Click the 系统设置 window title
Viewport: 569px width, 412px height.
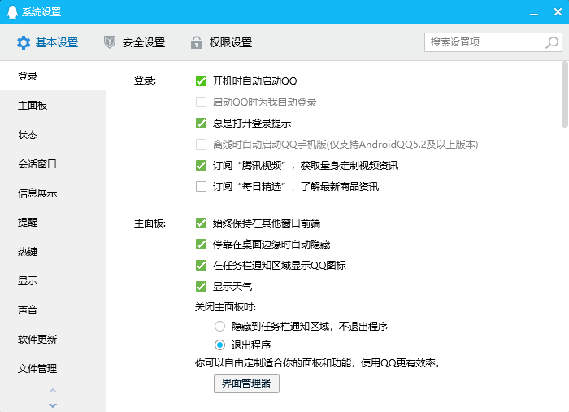click(x=41, y=12)
